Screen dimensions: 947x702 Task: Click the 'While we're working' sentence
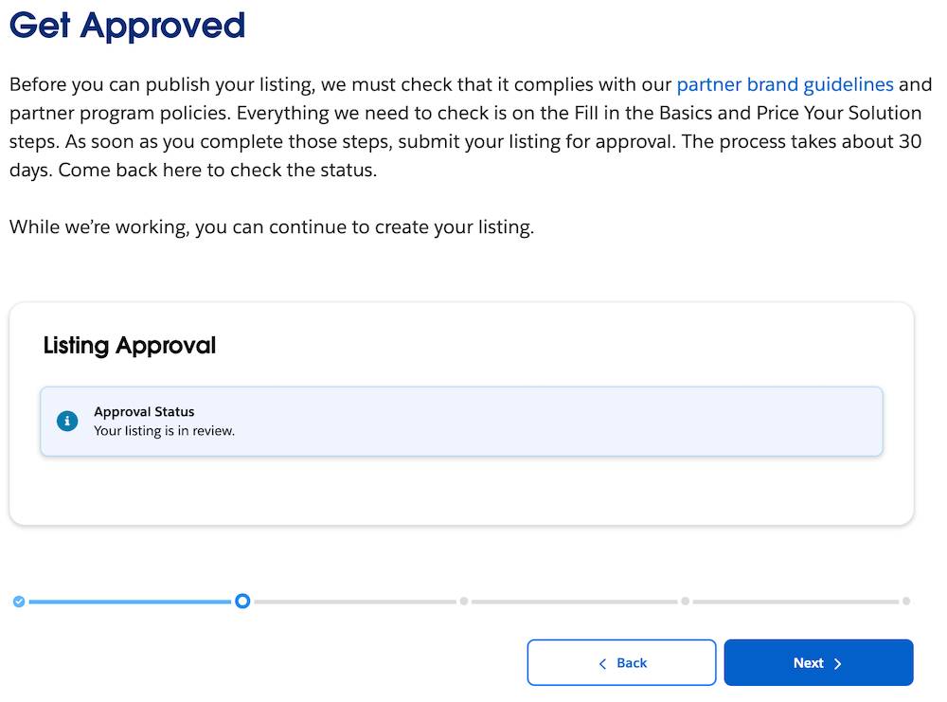[272, 227]
